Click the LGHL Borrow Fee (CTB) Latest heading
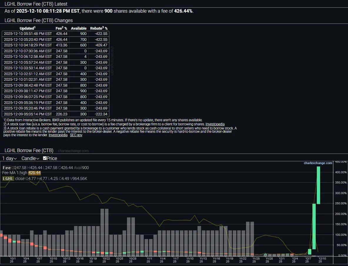This screenshot has height=266, width=348. coord(36,4)
